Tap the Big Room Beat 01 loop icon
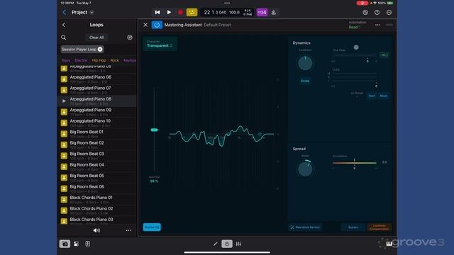Image resolution: width=454 pixels, height=255 pixels. 64,134
